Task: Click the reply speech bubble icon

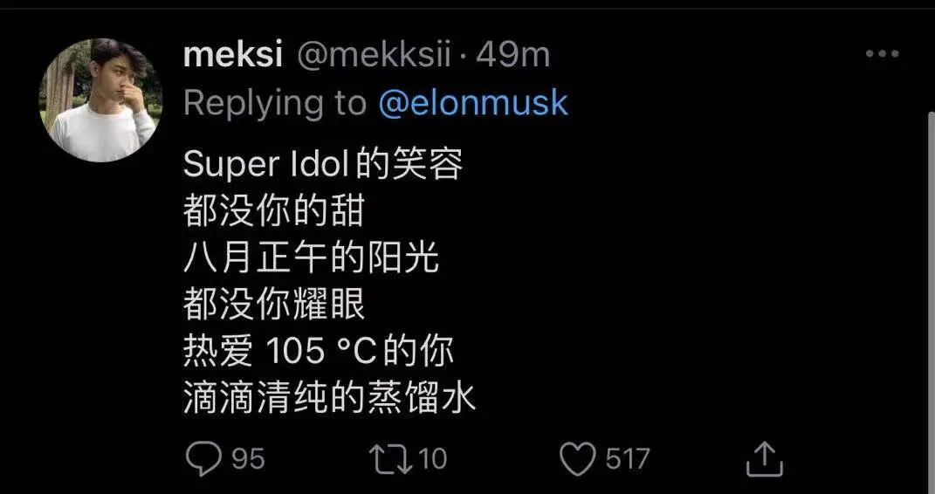Action: click(205, 458)
